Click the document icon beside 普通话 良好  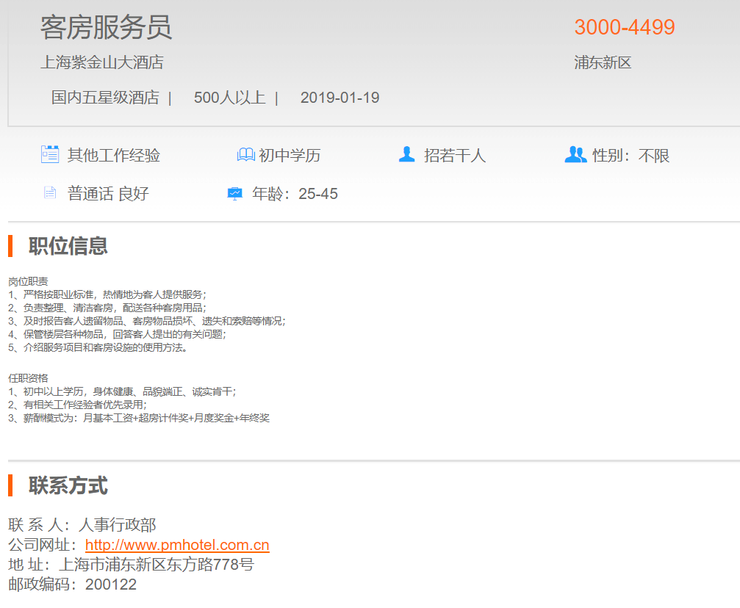[x=50, y=193]
